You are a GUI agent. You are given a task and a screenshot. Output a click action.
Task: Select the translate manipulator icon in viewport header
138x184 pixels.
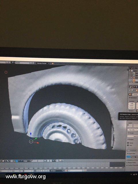point(17,161)
